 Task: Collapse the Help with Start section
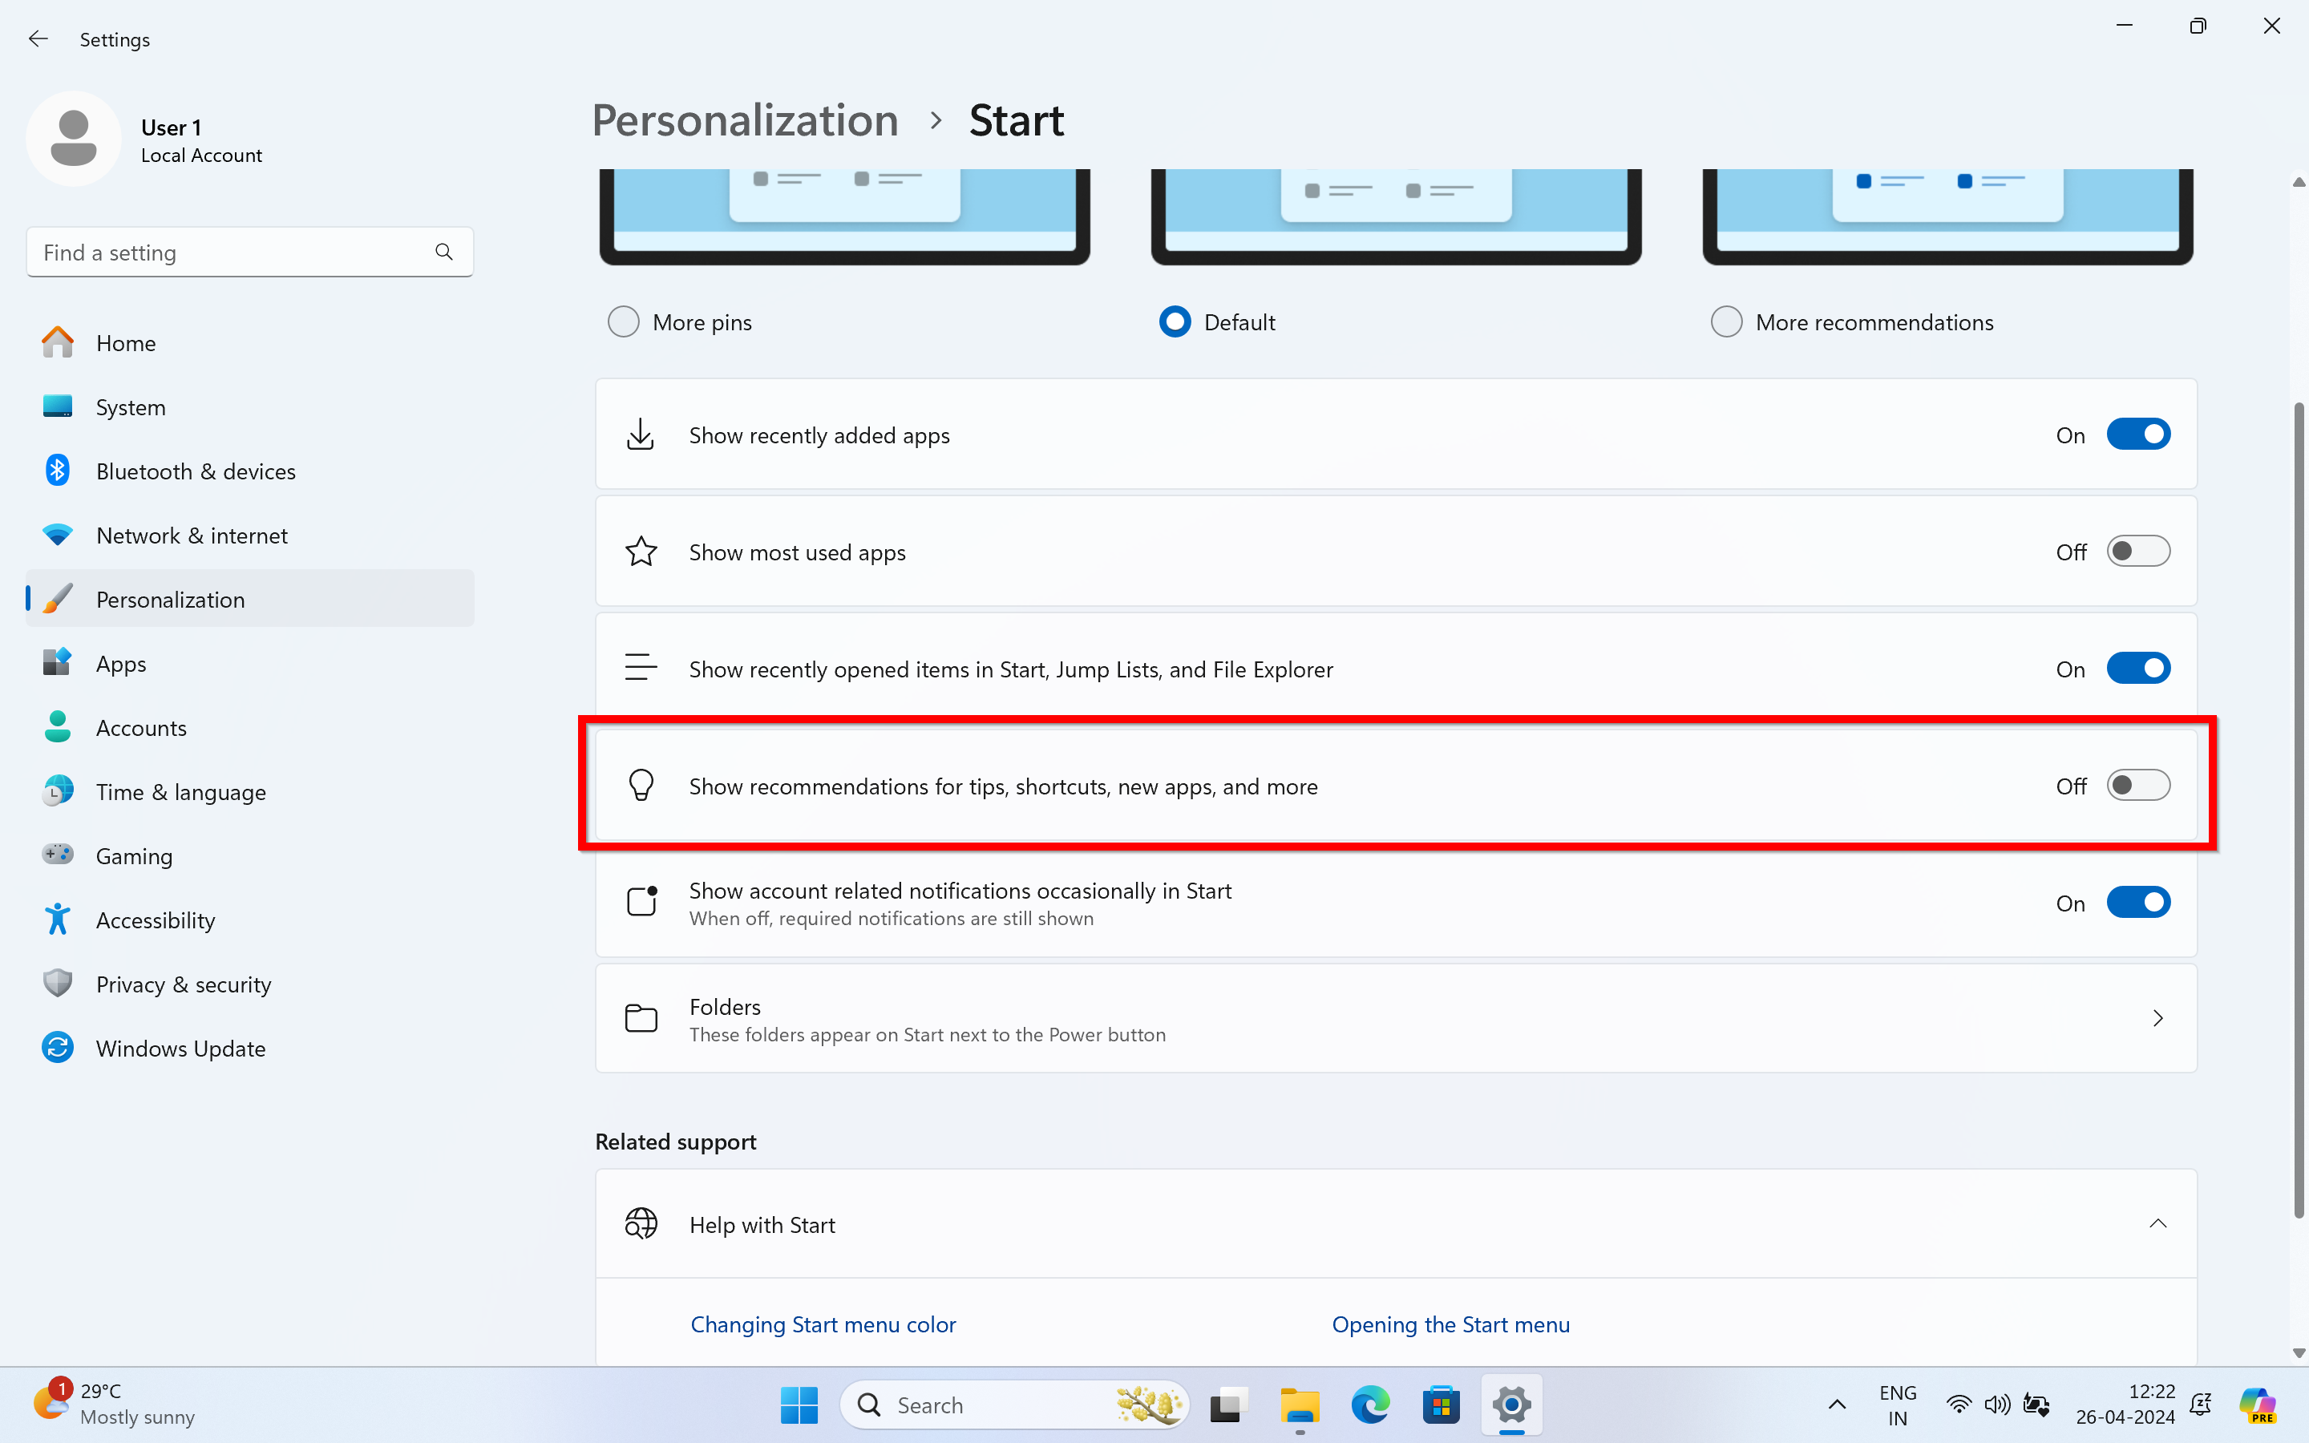pos(2157,1223)
